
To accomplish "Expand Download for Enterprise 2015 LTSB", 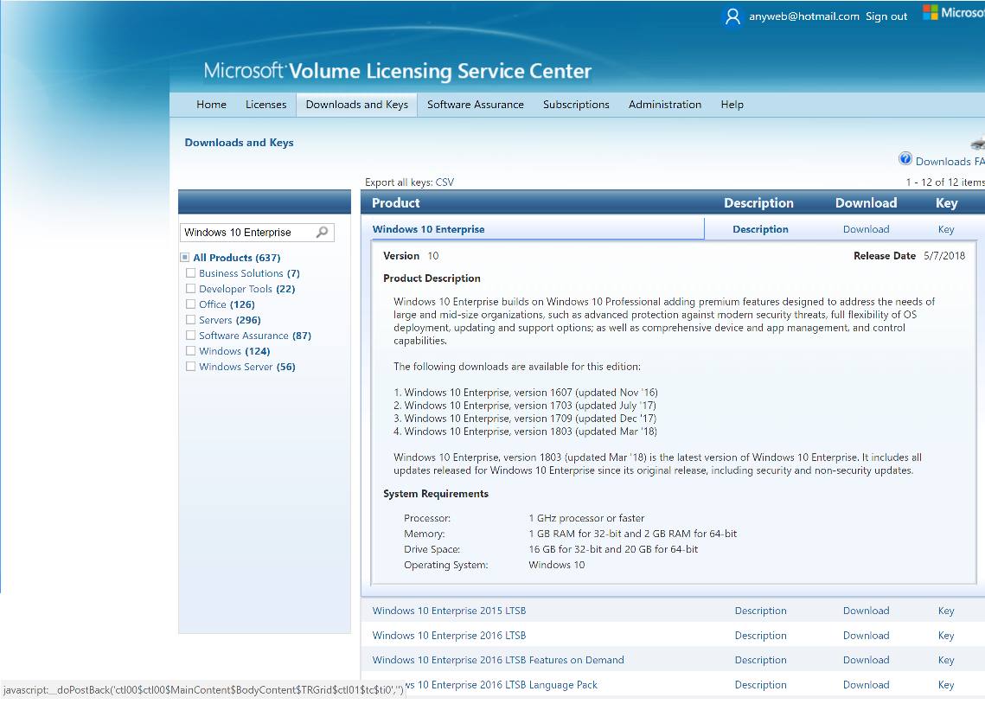I will point(867,611).
